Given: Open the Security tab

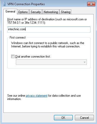Looking at the screenshot, I should click(x=36, y=12).
